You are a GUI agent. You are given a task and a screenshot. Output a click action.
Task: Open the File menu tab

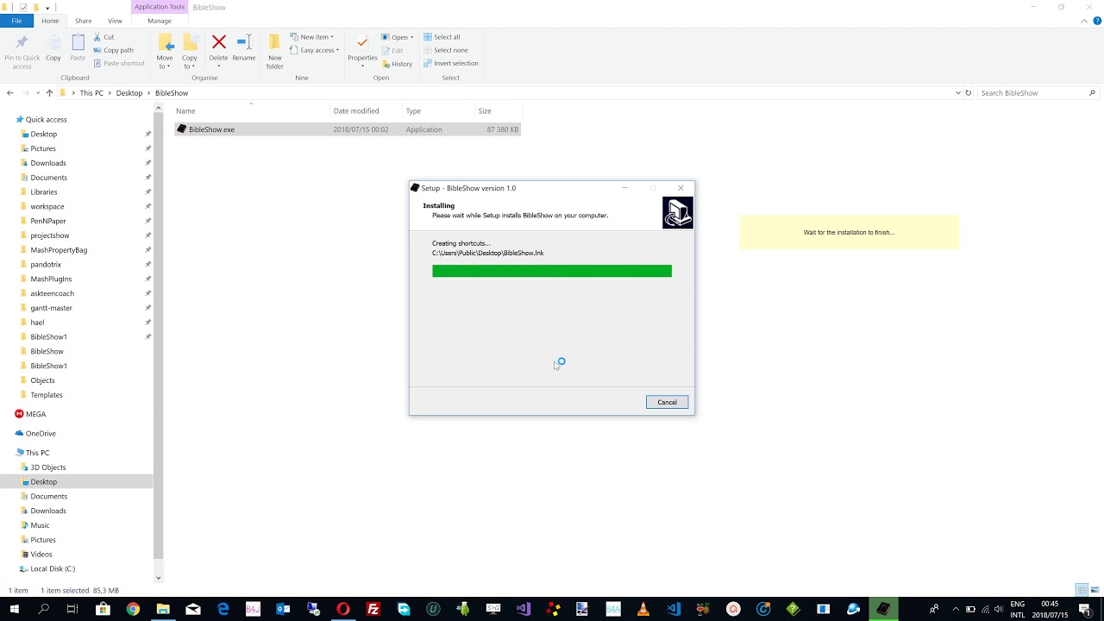click(16, 21)
